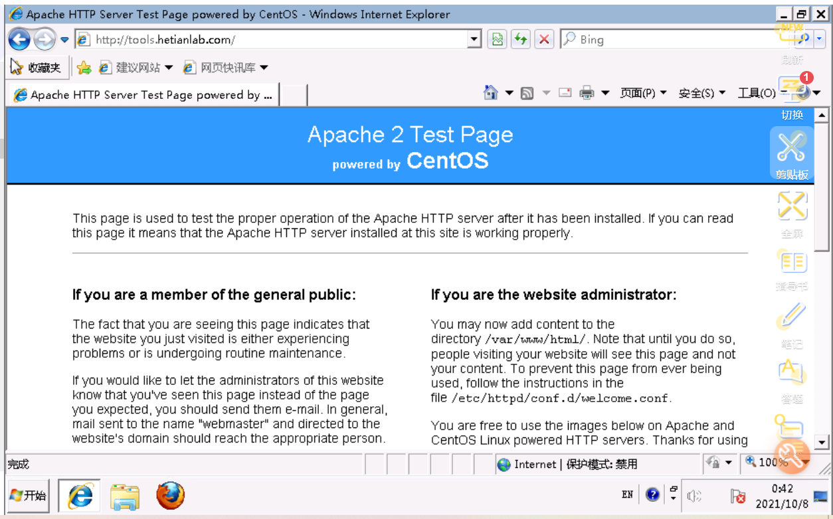Click into the tools.hetianlab.com address bar

[272, 40]
